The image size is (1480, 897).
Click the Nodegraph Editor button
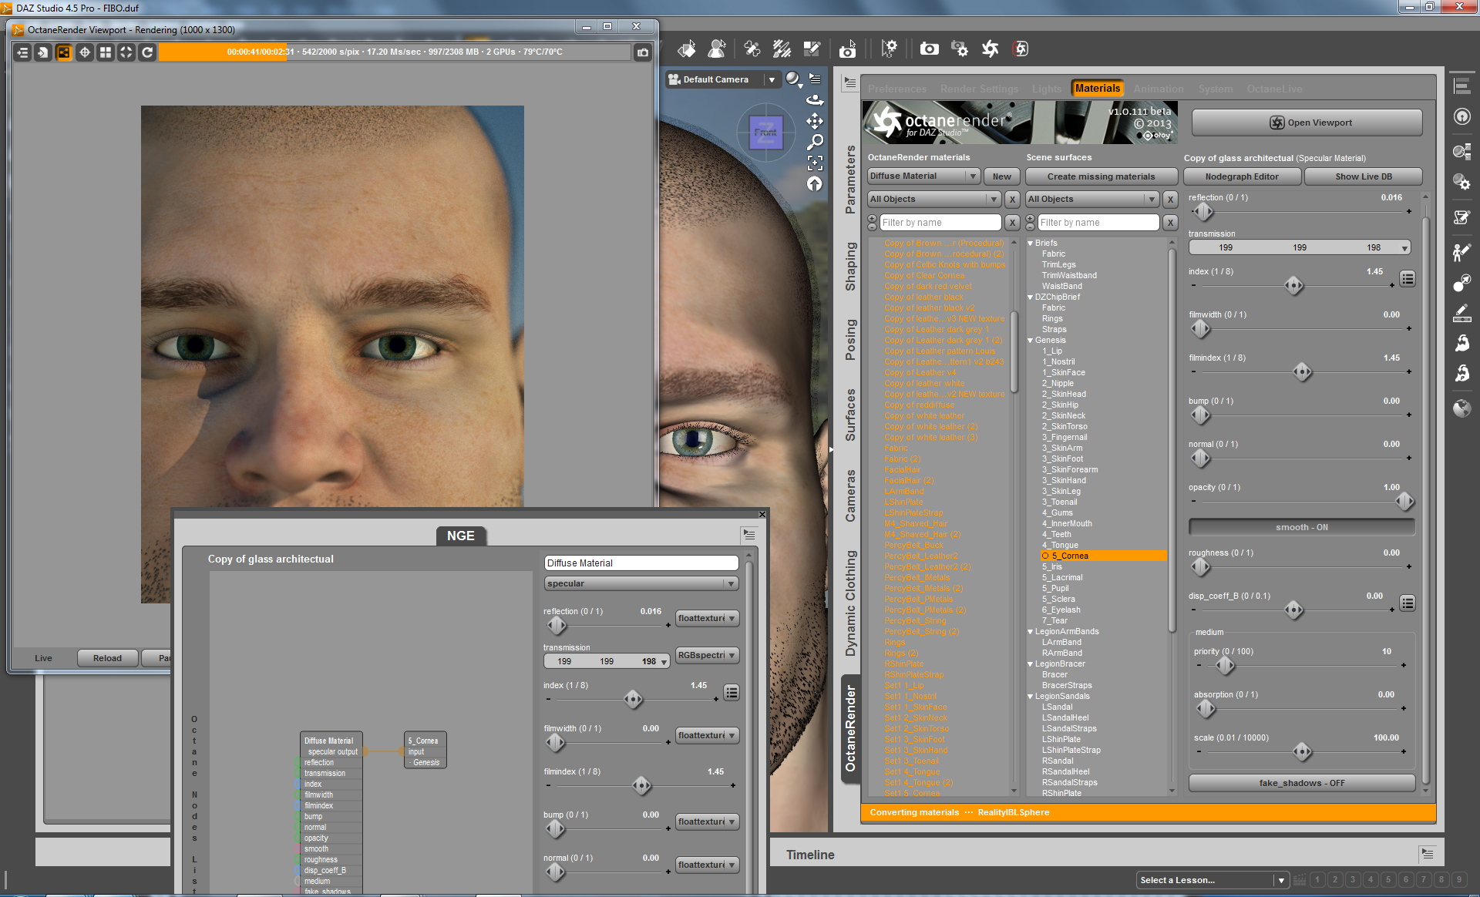point(1241,176)
